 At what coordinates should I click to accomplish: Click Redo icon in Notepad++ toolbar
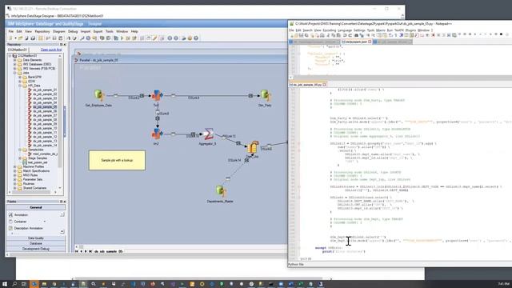(x=350, y=35)
